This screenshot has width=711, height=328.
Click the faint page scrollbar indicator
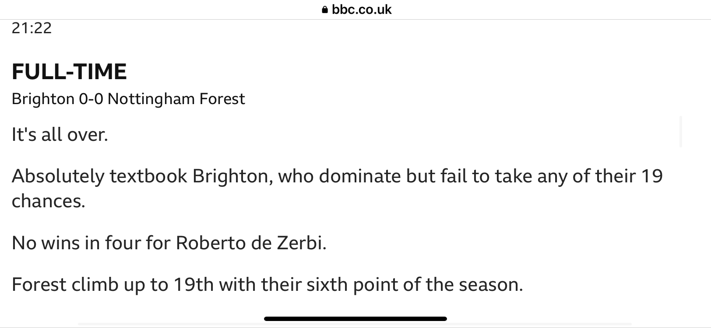click(681, 132)
